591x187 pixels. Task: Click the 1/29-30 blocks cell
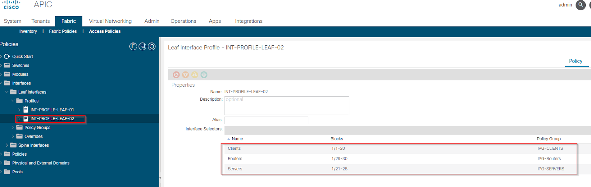click(x=339, y=159)
